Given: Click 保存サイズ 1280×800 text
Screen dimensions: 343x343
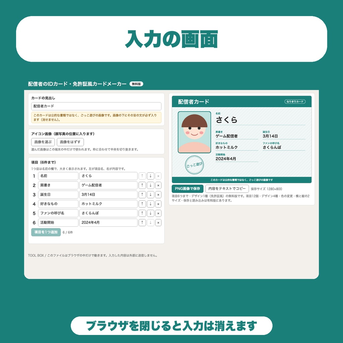Looking at the screenshot, I should [x=266, y=189].
